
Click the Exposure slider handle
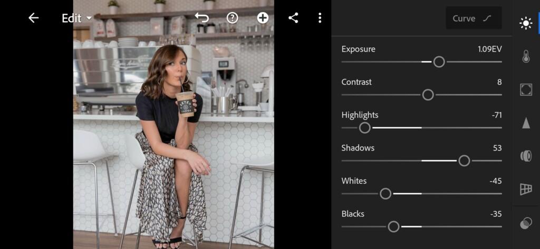click(x=439, y=62)
